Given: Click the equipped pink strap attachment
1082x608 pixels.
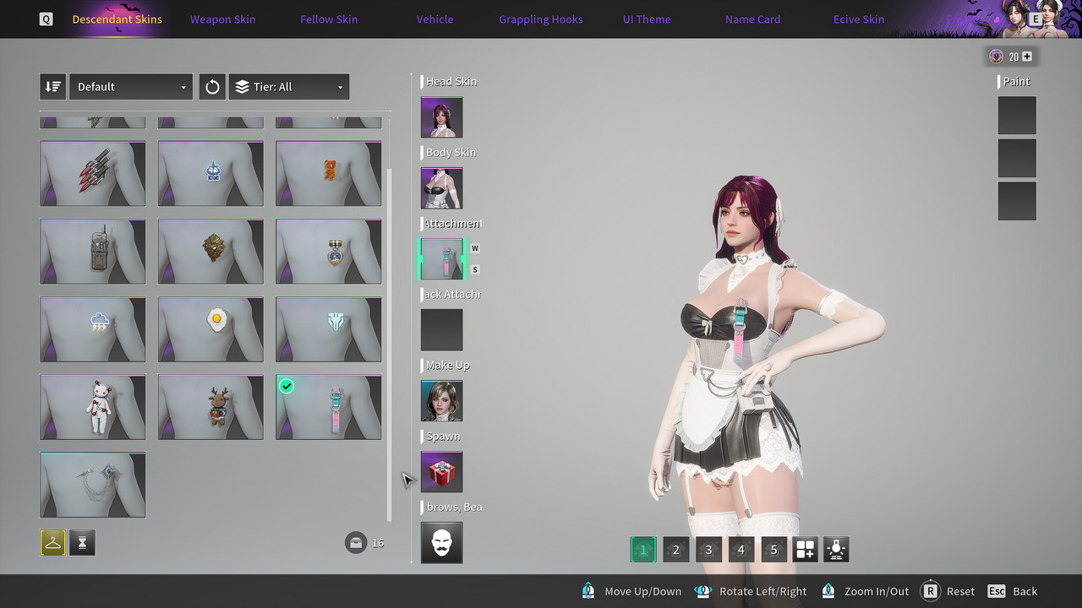Looking at the screenshot, I should click(329, 407).
